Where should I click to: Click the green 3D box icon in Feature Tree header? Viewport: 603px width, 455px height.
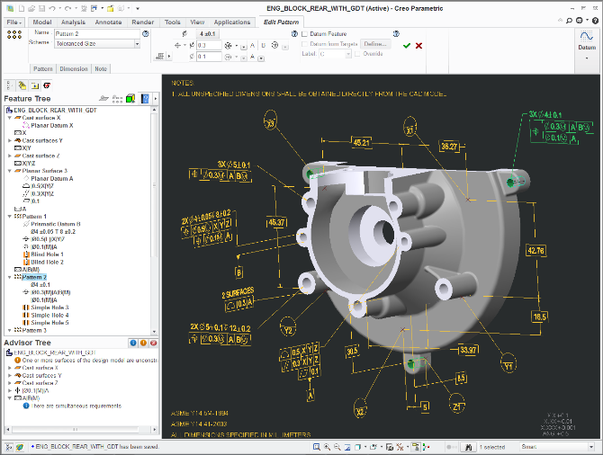pos(130,98)
